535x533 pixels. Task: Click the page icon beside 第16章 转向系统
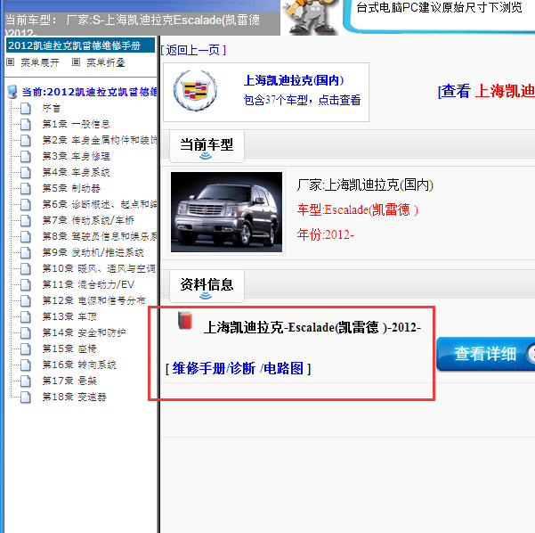(26, 365)
